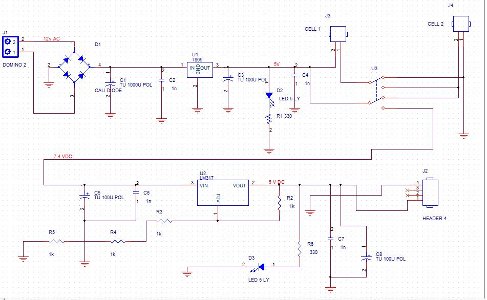Select the U2 LM317 regulator block
Viewport: 487px width, 300px height.
point(223,192)
